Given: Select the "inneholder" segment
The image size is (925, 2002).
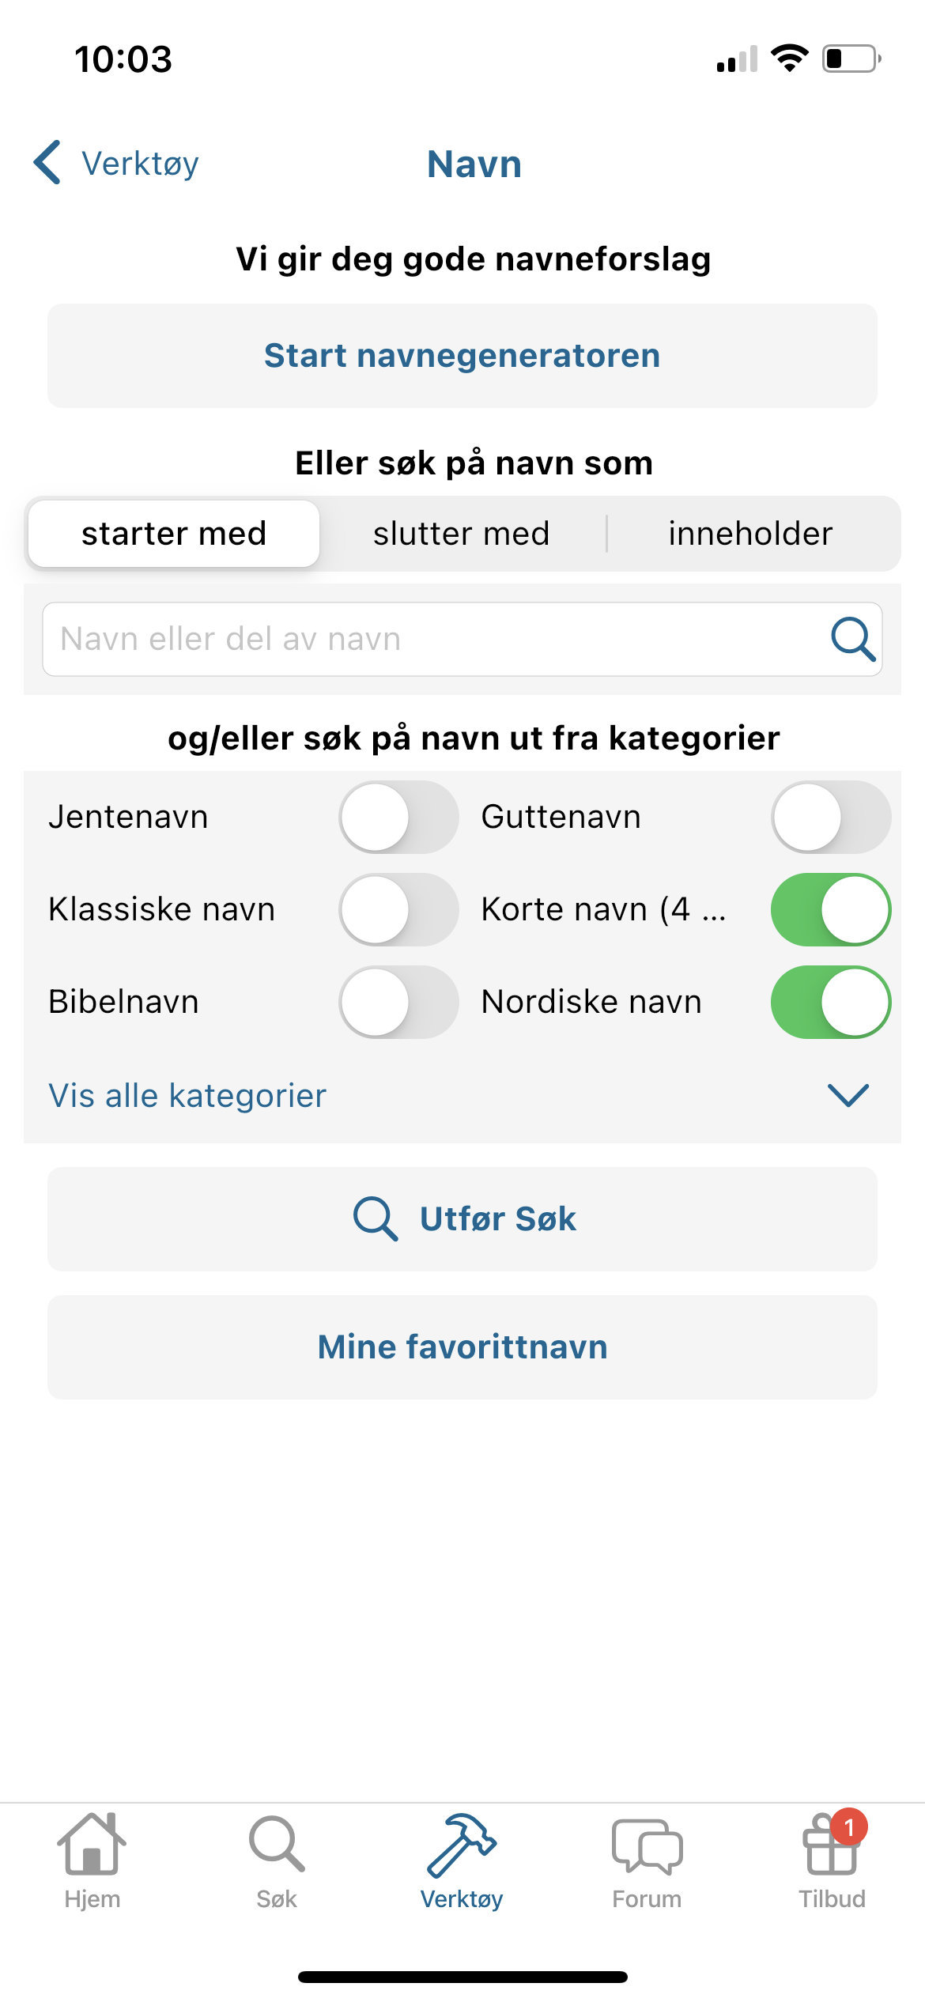Looking at the screenshot, I should (x=750, y=534).
